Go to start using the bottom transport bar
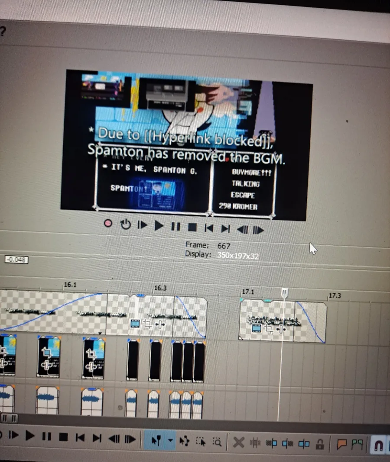Screen dimensions: 390x462 coord(80,437)
